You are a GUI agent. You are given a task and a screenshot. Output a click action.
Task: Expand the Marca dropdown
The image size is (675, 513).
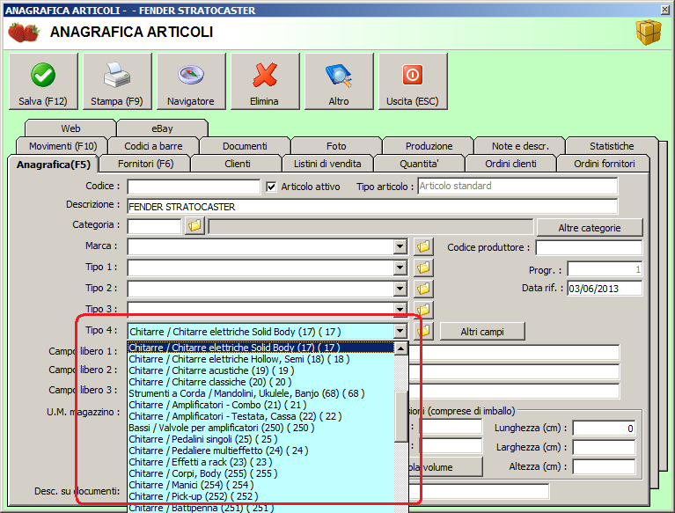(400, 246)
